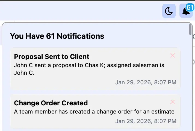Dismiss the Proposal Sent to Client notification

(x=173, y=56)
